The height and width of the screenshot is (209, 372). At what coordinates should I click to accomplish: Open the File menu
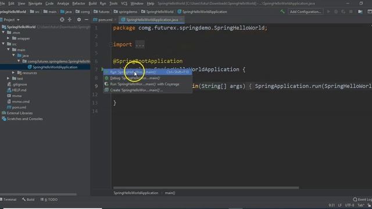click(x=2, y=3)
